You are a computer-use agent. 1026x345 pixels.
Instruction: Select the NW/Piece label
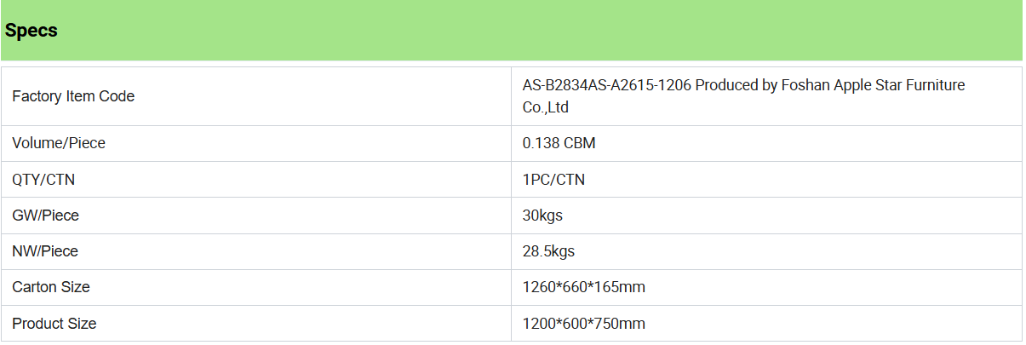click(45, 251)
